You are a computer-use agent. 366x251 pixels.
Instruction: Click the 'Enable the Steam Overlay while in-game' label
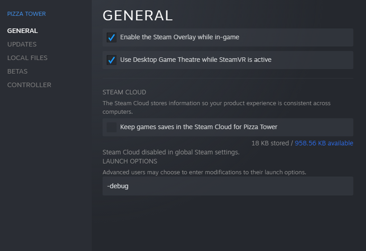179,37
